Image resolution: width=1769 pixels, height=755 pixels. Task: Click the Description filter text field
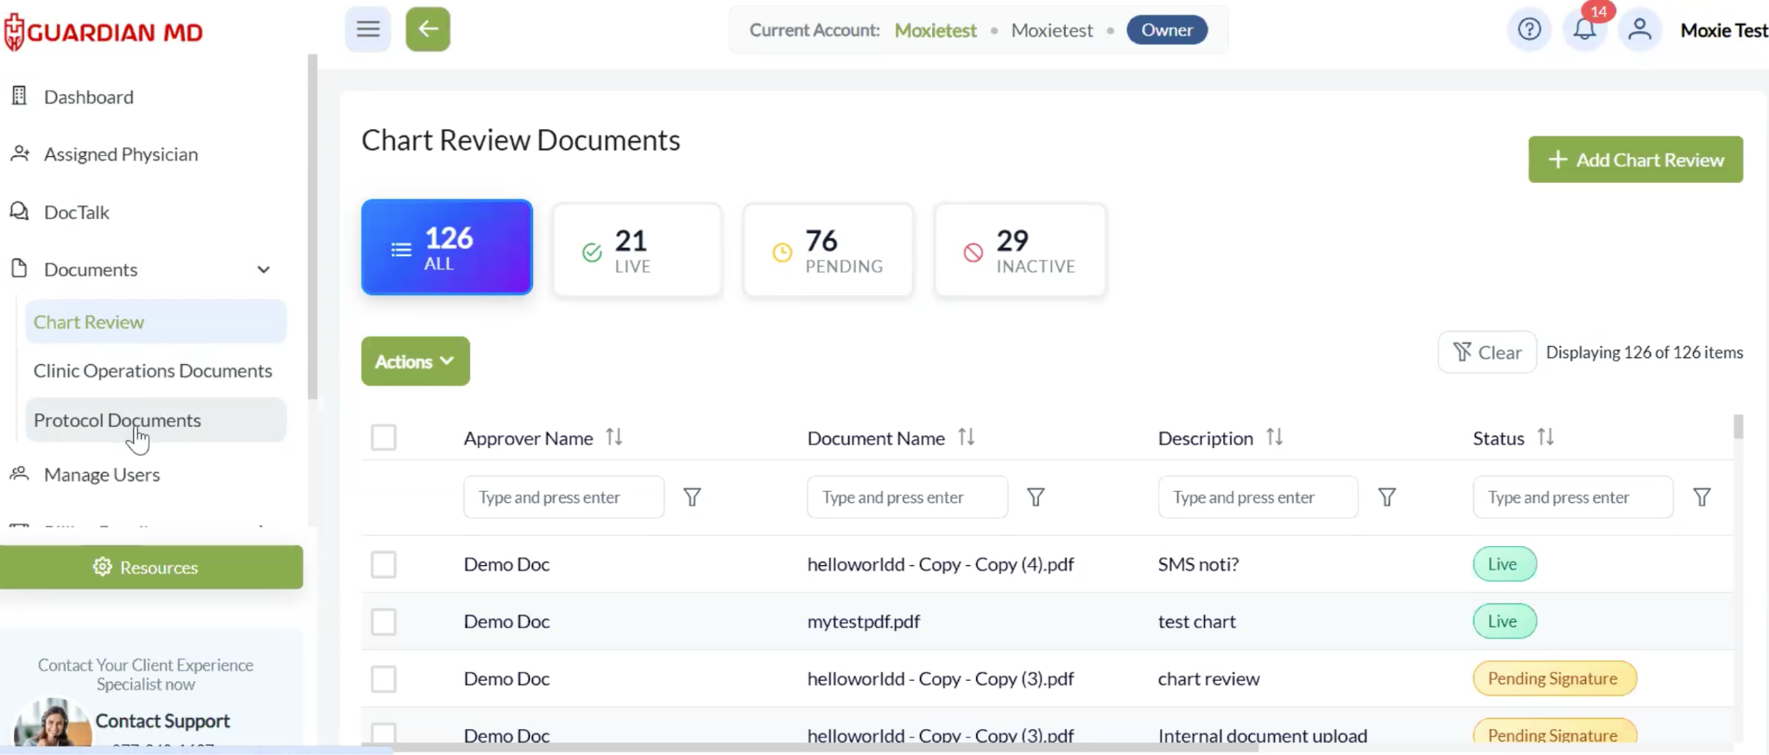[1258, 497]
